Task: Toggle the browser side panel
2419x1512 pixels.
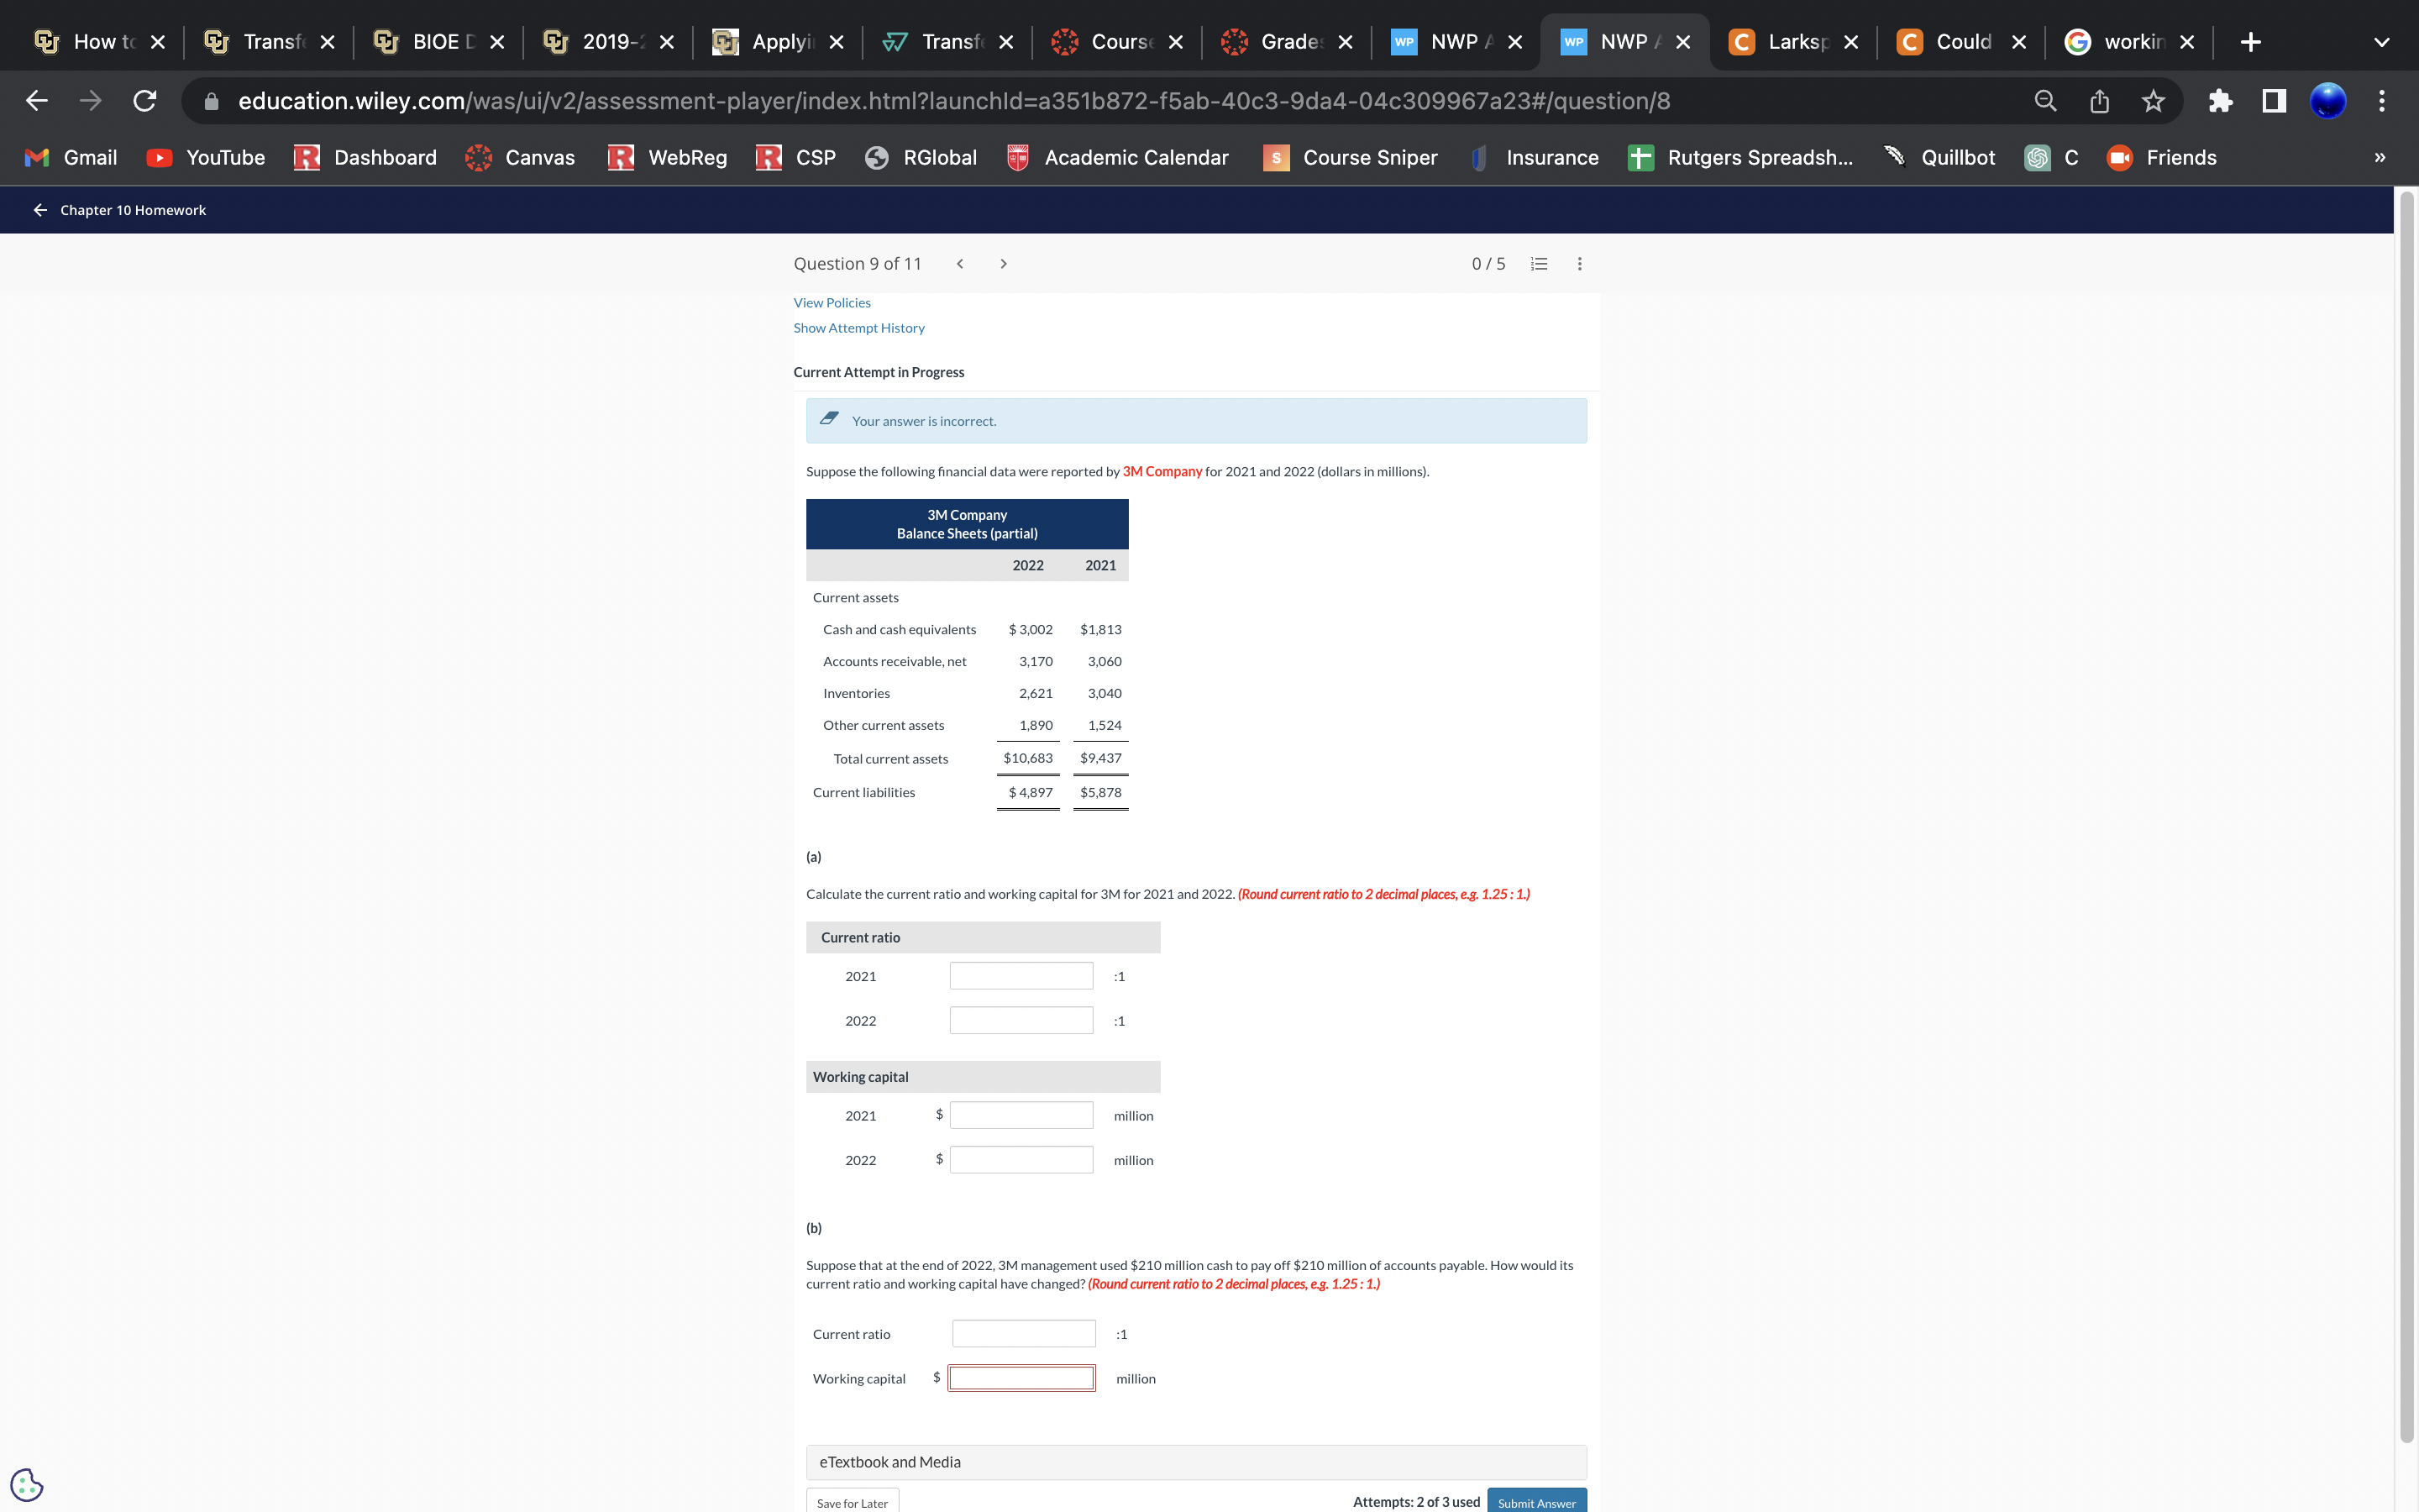Action: 2274,101
